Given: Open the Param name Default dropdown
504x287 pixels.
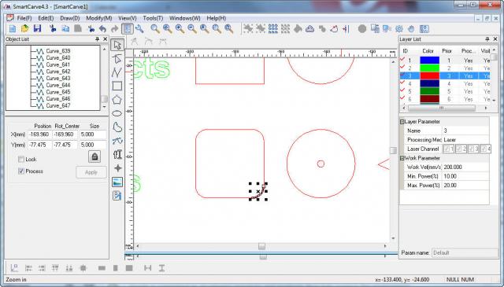Looking at the screenshot, I should click(464, 253).
